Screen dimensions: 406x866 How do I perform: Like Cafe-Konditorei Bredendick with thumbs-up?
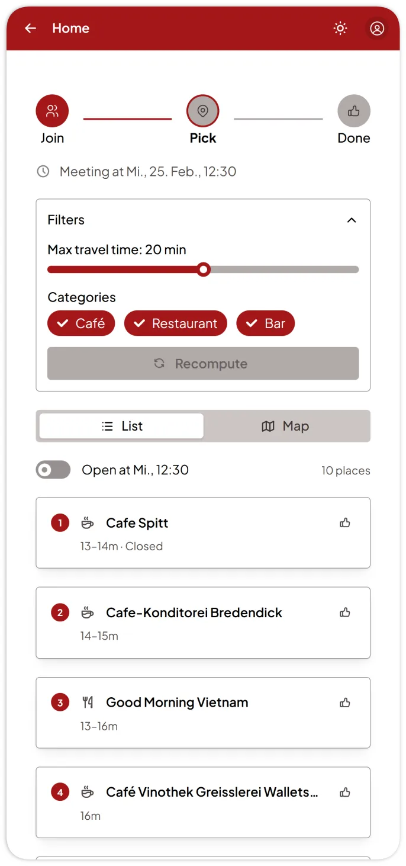point(345,612)
